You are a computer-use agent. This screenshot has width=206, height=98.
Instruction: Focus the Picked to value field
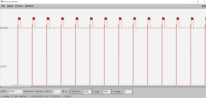87,92
